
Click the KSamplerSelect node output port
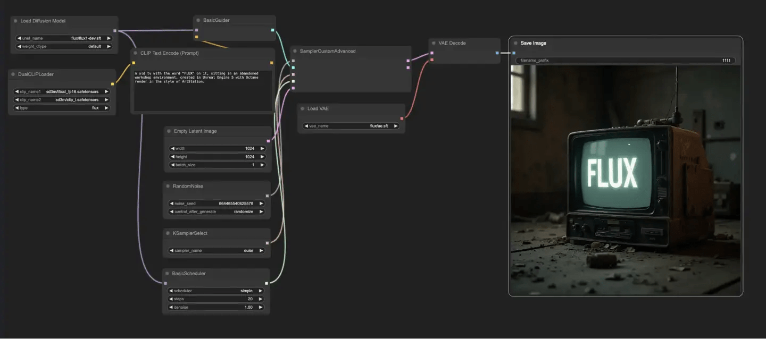[x=267, y=243]
